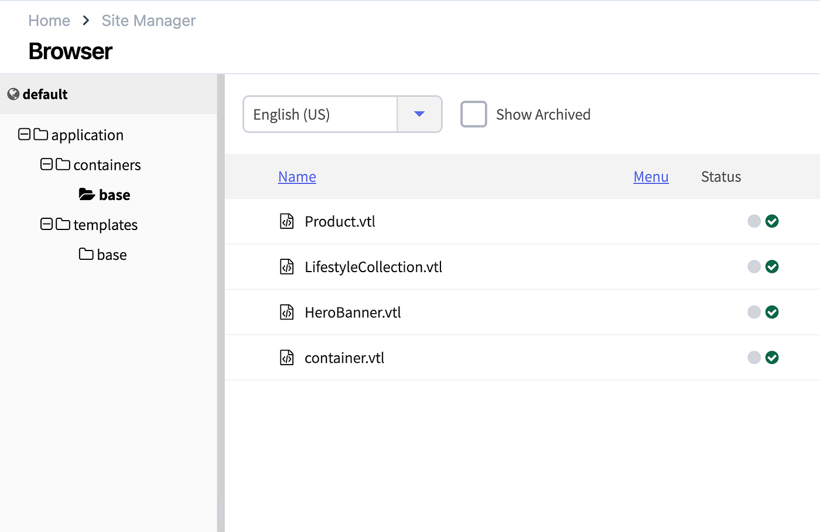The image size is (820, 532).
Task: Click green published check for HeroBanner.vtl
Action: 772,312
